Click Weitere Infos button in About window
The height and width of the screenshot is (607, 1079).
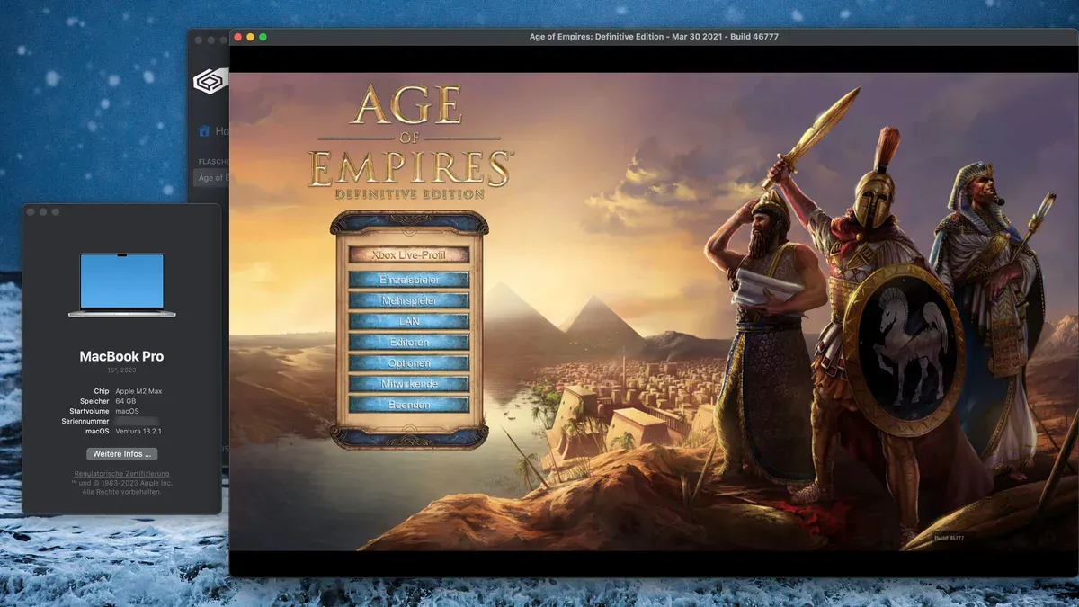(x=122, y=454)
